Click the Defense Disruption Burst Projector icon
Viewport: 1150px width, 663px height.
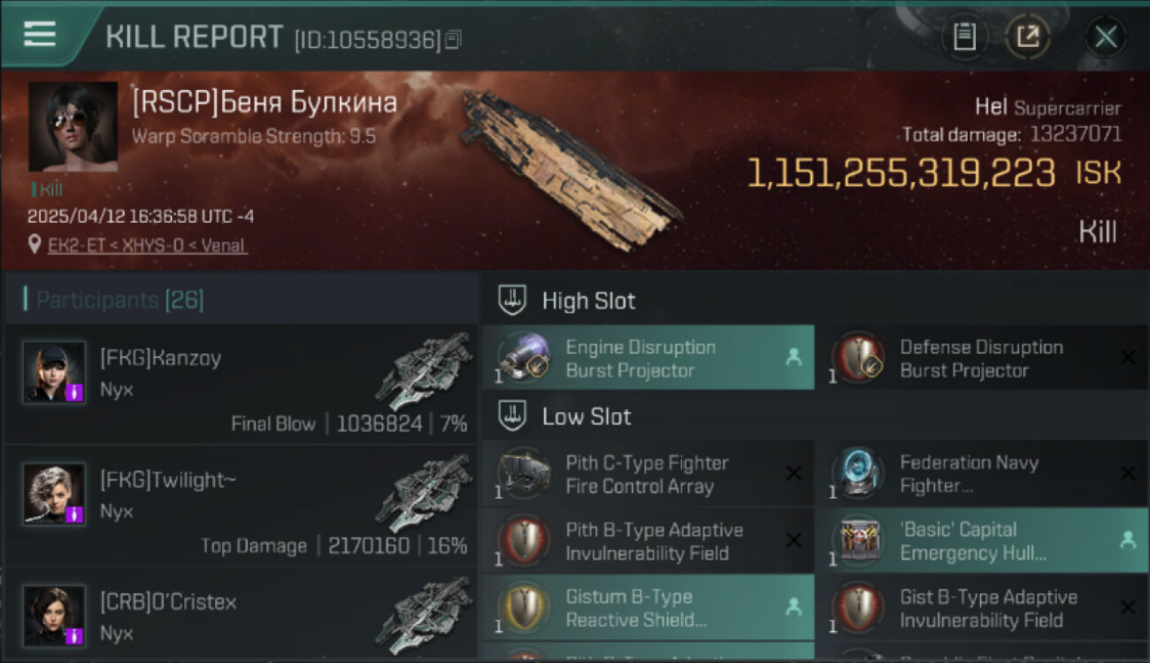point(858,358)
